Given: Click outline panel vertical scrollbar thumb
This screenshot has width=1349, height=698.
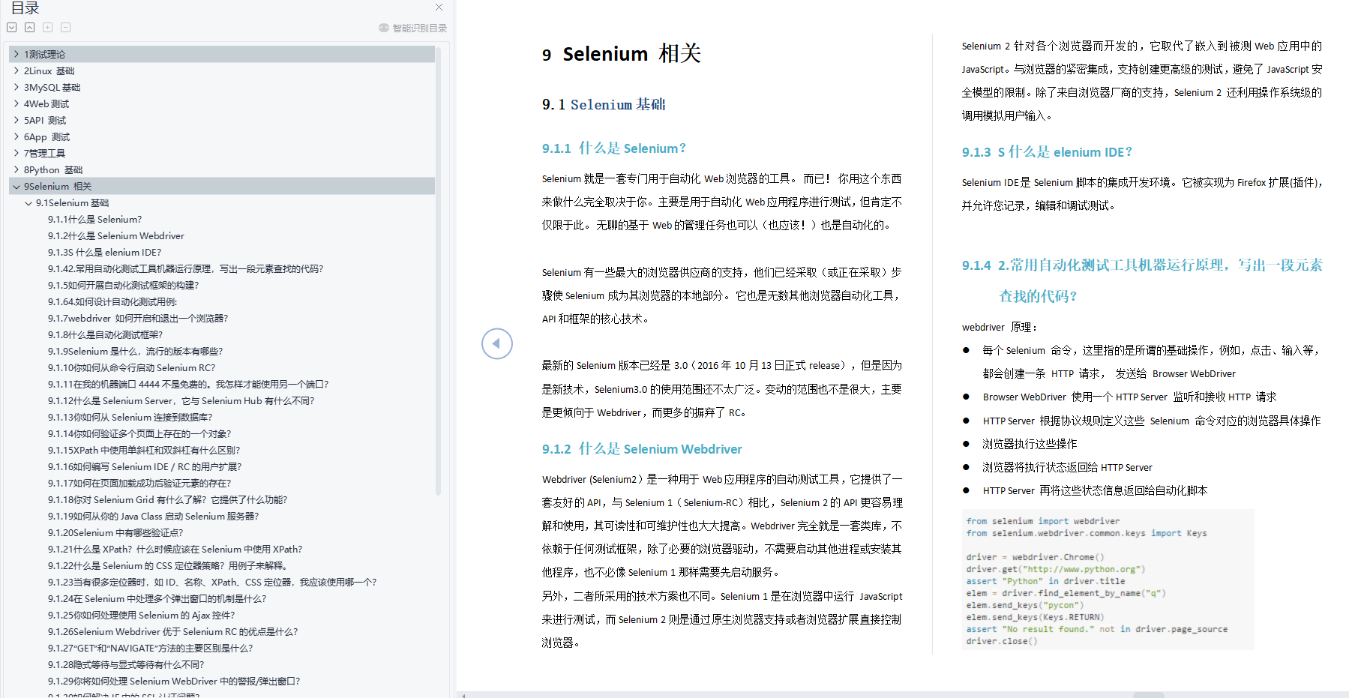Looking at the screenshot, I should [x=438, y=270].
